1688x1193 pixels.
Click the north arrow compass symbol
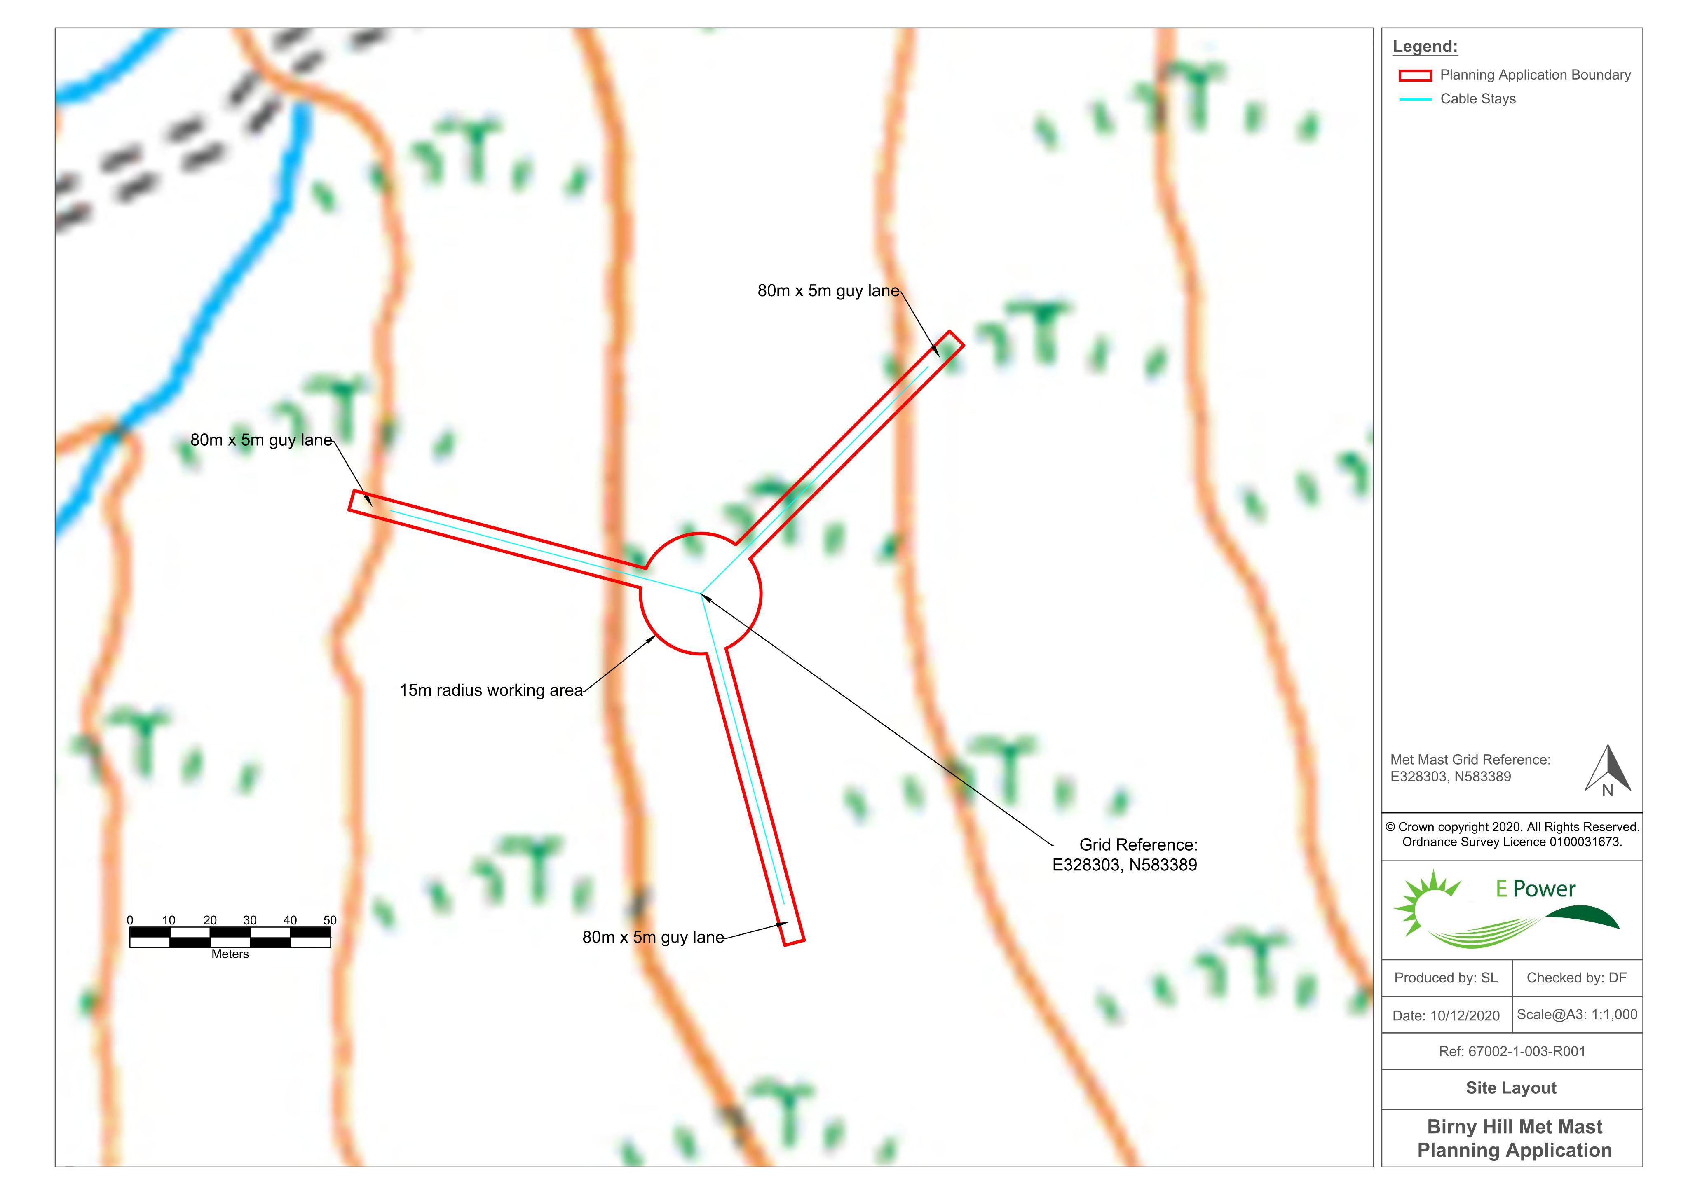(x=1607, y=770)
